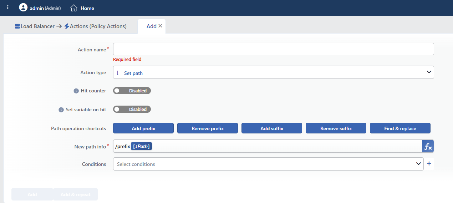Click the Required field error text
The height and width of the screenshot is (203, 453).
127,60
